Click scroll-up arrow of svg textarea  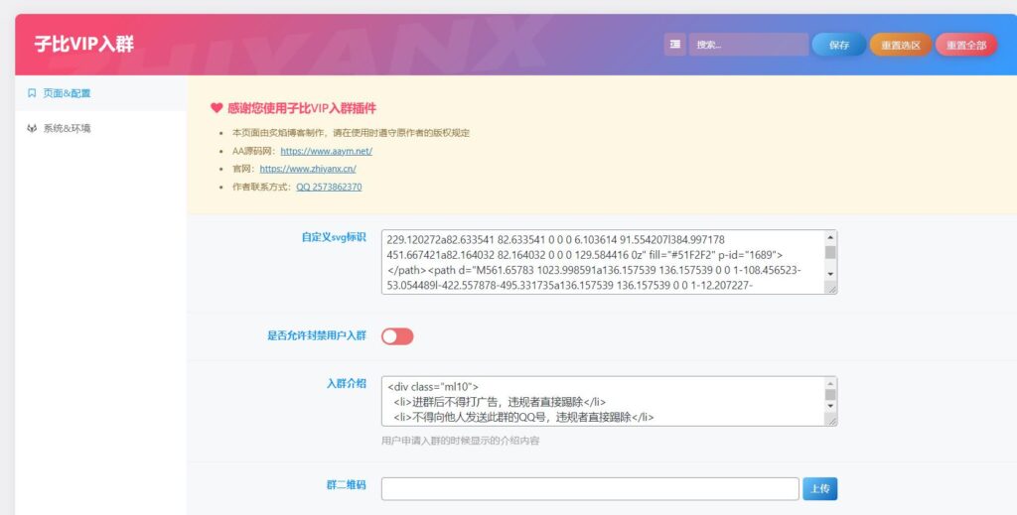pos(830,237)
